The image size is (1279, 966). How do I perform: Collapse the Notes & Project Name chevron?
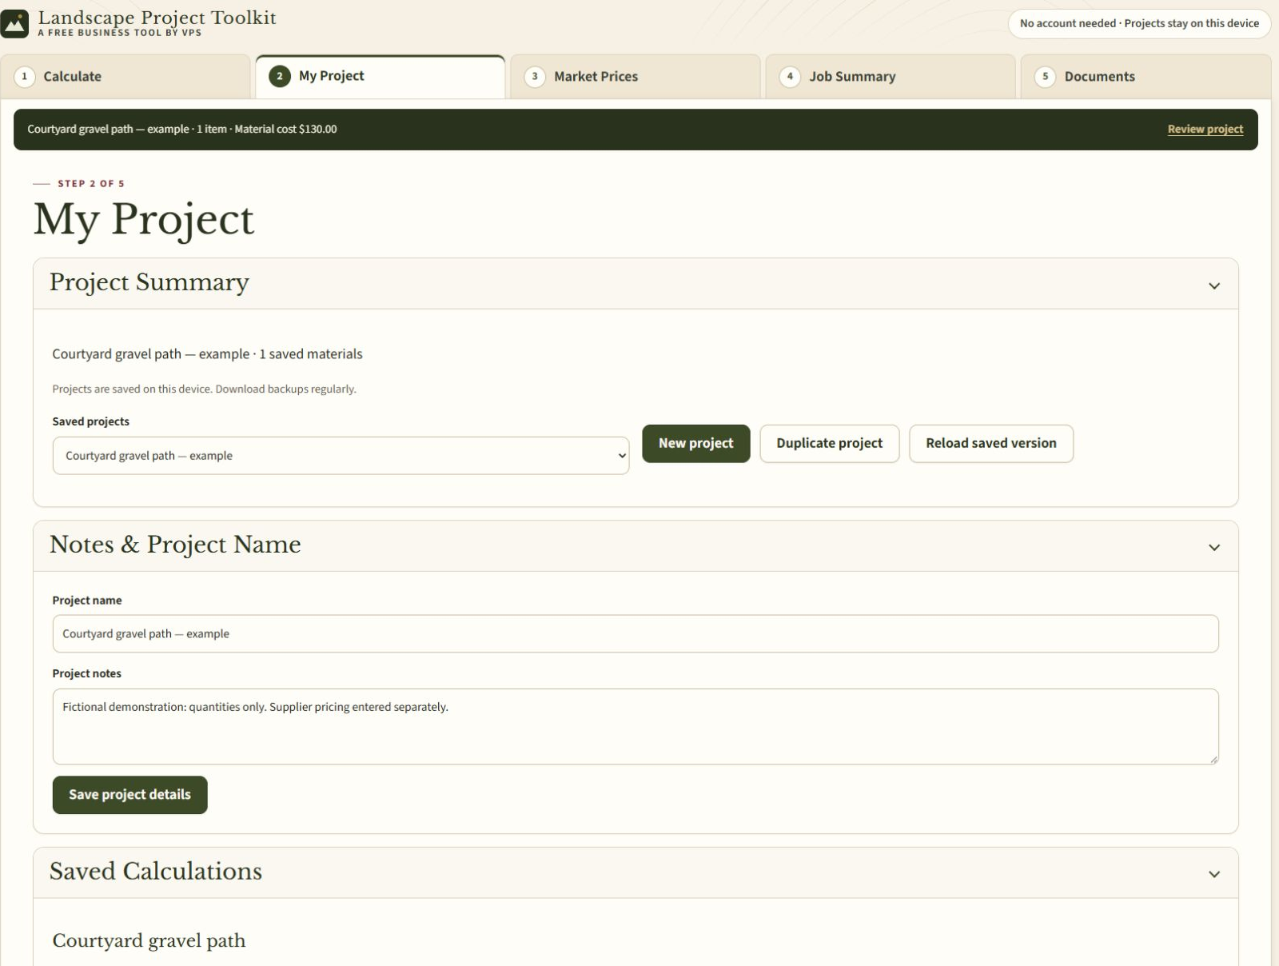click(1214, 547)
